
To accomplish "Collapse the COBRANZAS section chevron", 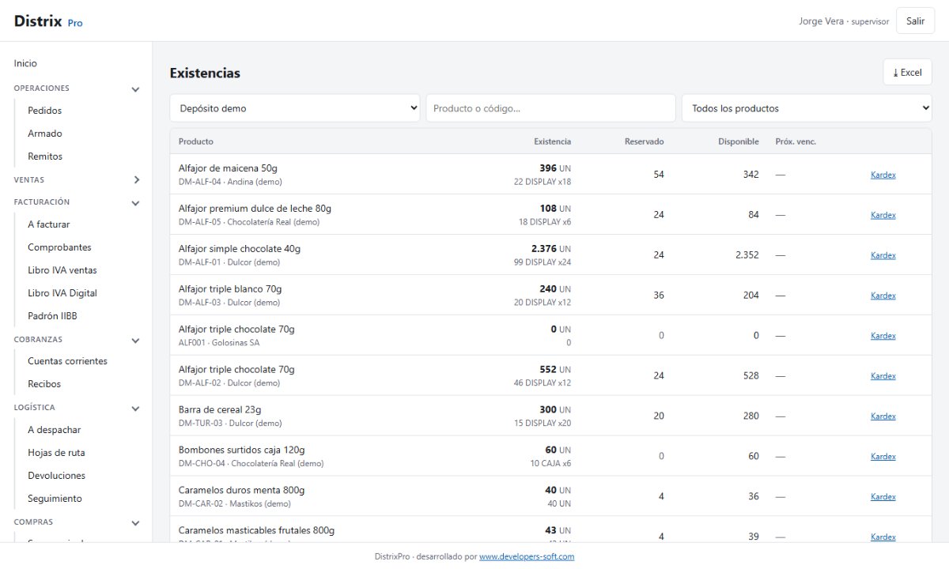I will point(135,341).
